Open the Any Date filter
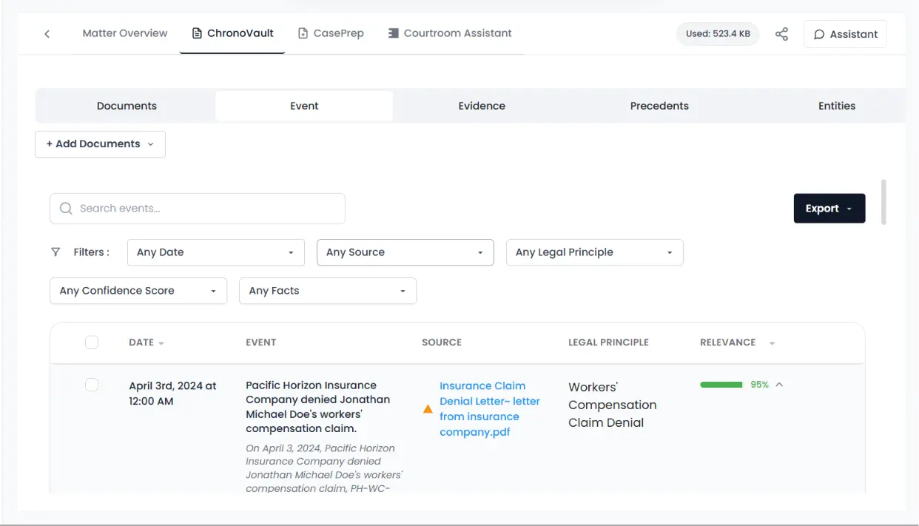 pyautogui.click(x=216, y=252)
